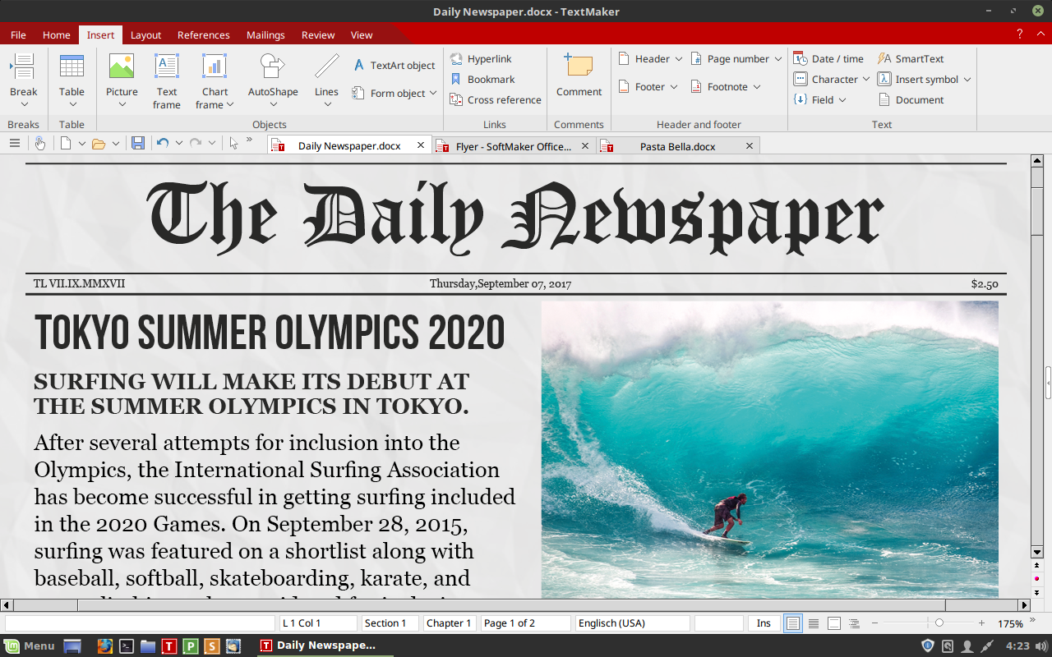
Task: Insert a Picture from the ribbon
Action: (x=122, y=80)
